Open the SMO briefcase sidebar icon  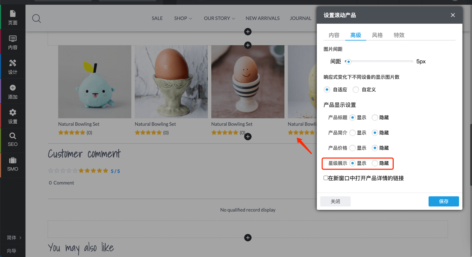point(13,164)
